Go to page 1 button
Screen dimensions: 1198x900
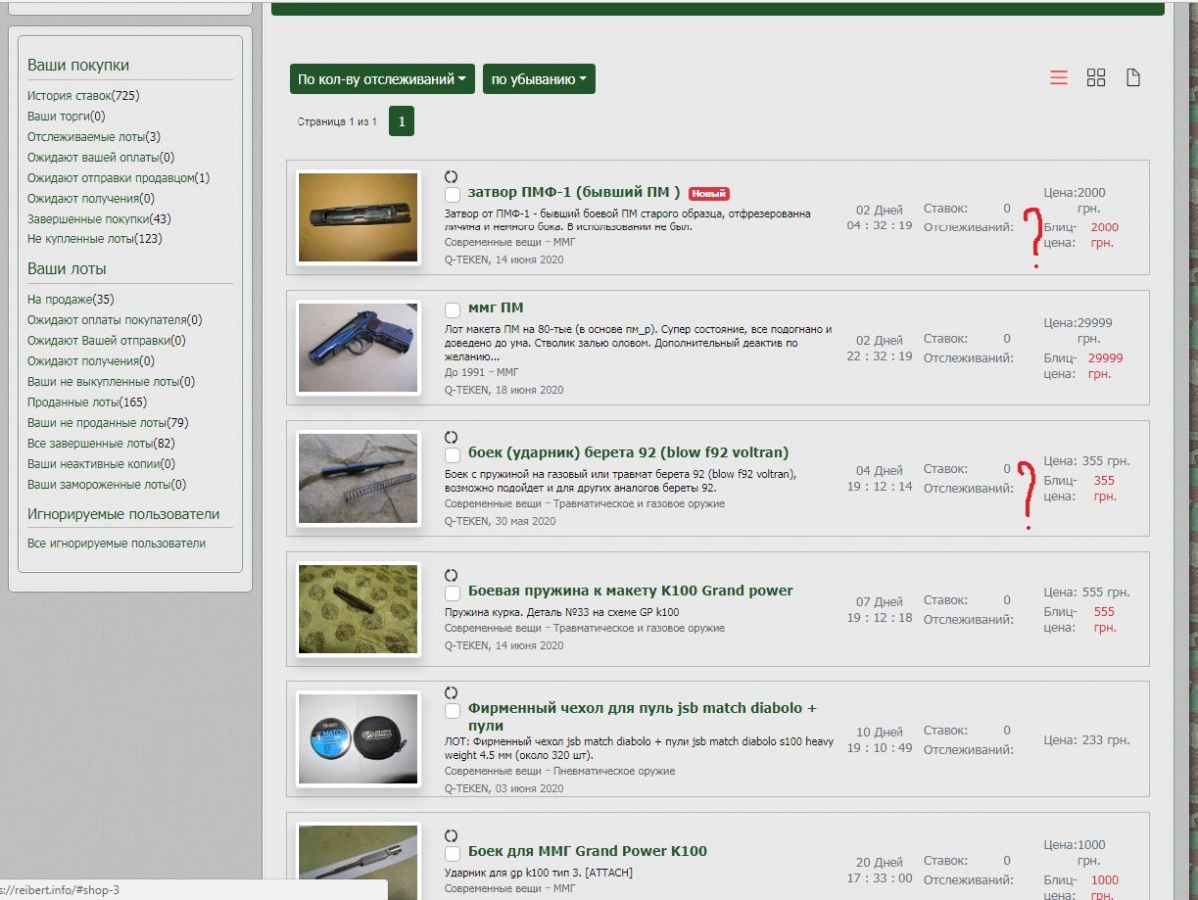[x=401, y=122]
